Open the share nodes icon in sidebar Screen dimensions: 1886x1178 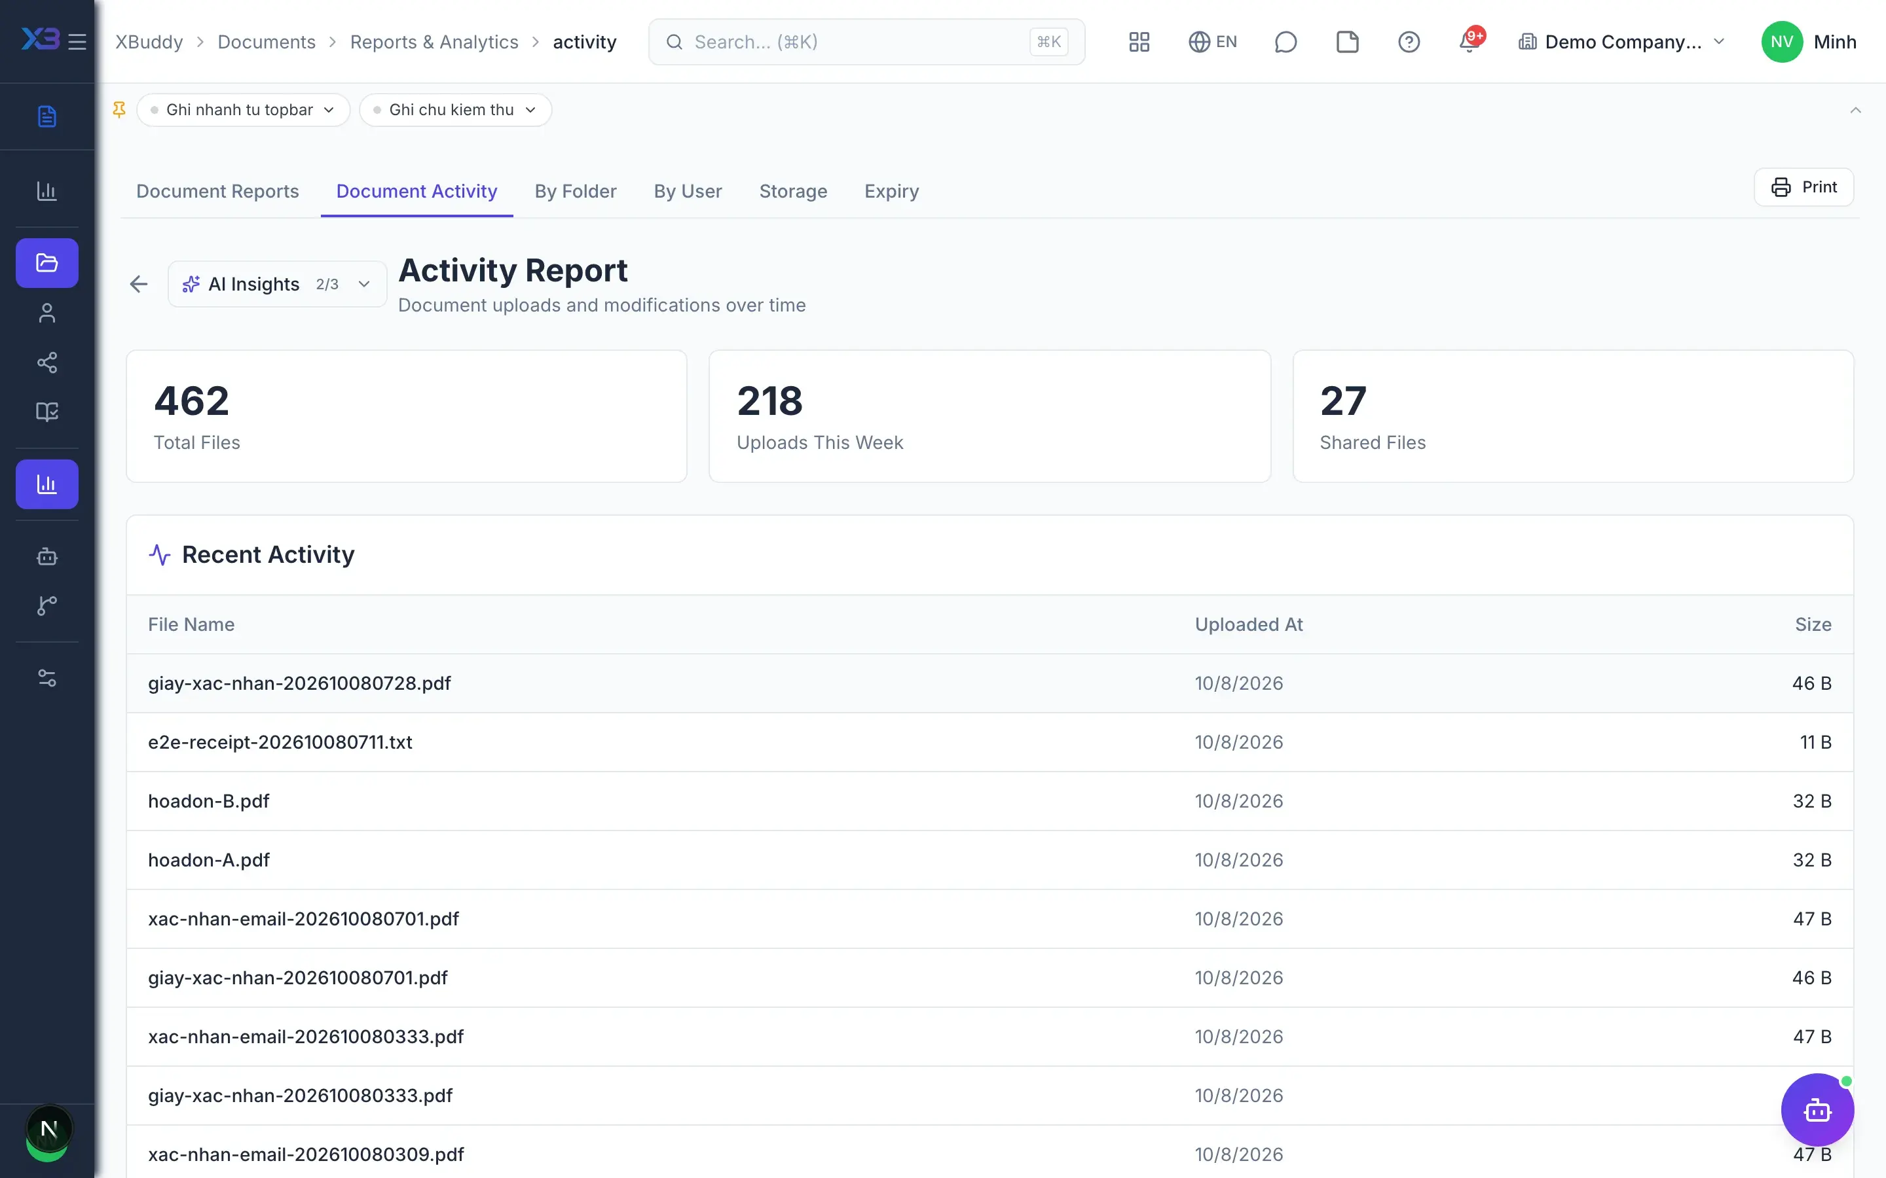click(46, 363)
